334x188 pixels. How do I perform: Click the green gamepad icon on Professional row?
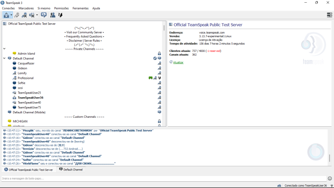coord(150,78)
